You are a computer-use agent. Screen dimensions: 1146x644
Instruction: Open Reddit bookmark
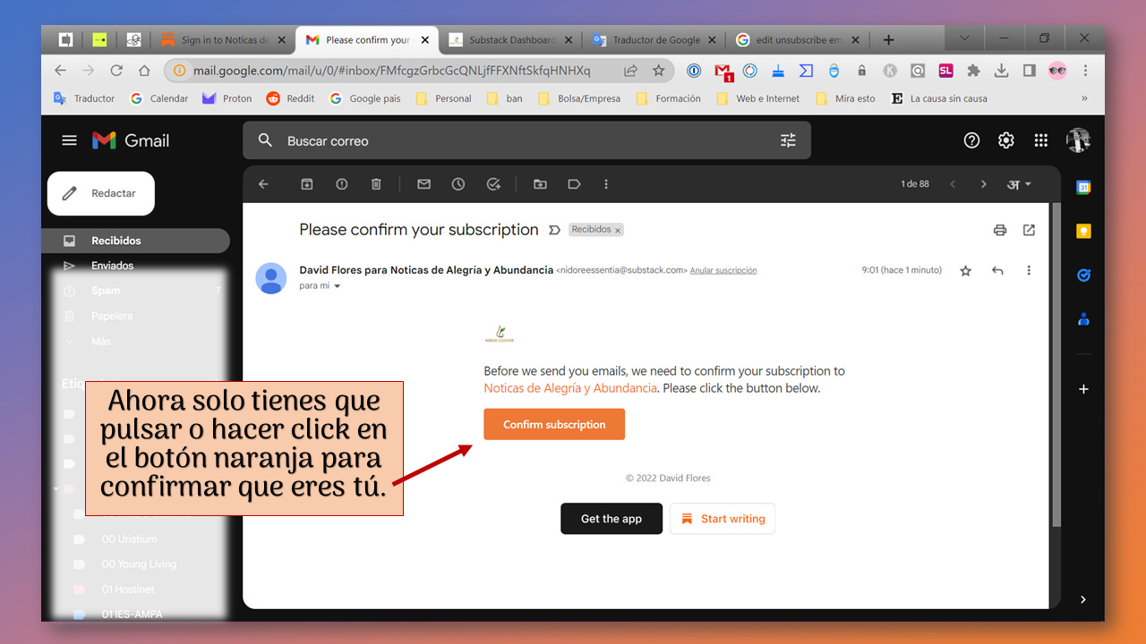click(291, 98)
